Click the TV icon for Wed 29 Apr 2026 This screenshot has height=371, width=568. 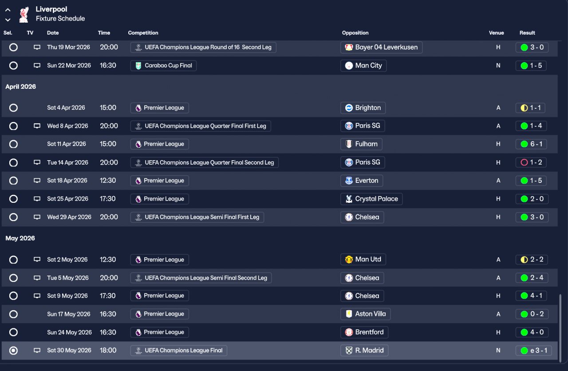click(37, 217)
